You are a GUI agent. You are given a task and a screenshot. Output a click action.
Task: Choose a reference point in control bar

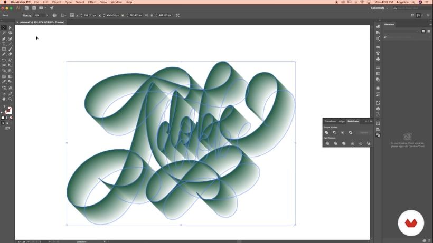pyautogui.click(x=72, y=15)
